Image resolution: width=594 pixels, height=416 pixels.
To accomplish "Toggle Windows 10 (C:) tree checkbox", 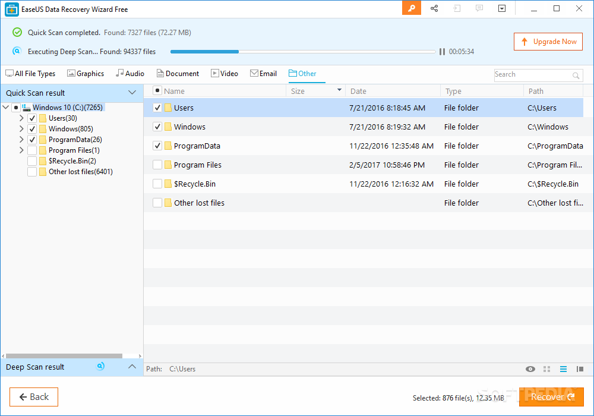I will click(x=15, y=108).
